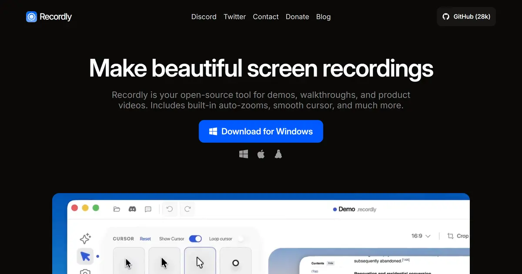This screenshot has height=274, width=522.
Task: Click the yellow minimize dot in demo window
Action: point(85,208)
